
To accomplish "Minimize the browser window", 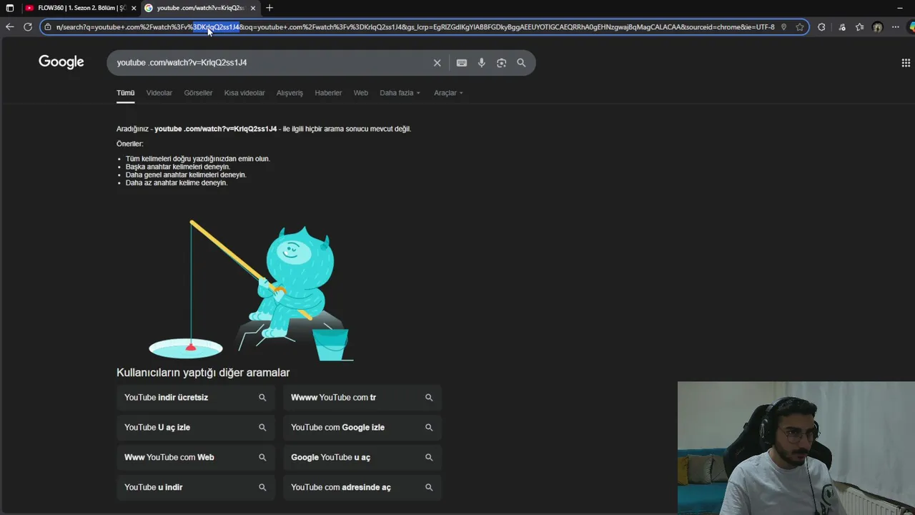I will [x=899, y=8].
